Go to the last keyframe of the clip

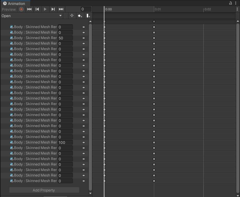click(61, 9)
